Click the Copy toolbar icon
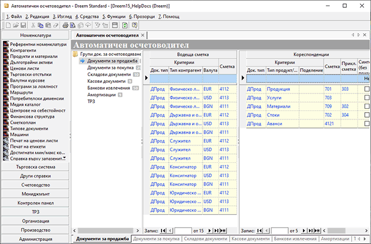Viewport: 371px width, 244px height. pyautogui.click(x=41, y=25)
